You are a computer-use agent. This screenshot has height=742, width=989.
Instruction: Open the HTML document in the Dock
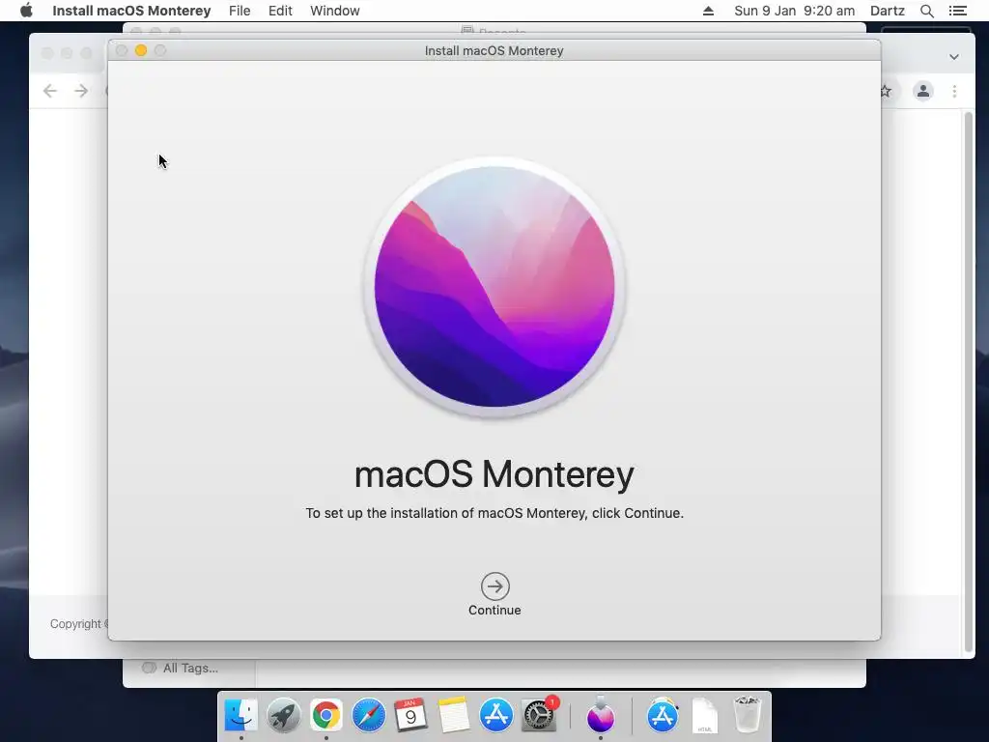point(704,716)
